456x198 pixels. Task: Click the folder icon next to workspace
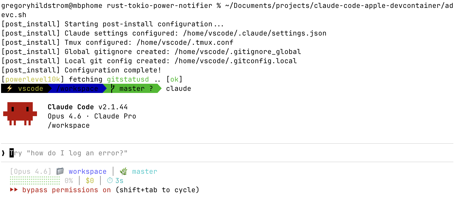pyautogui.click(x=60, y=171)
